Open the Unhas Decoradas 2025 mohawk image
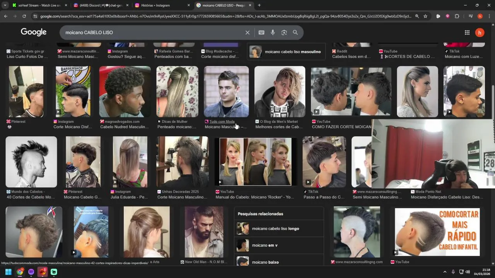495x278 pixels. (182, 162)
